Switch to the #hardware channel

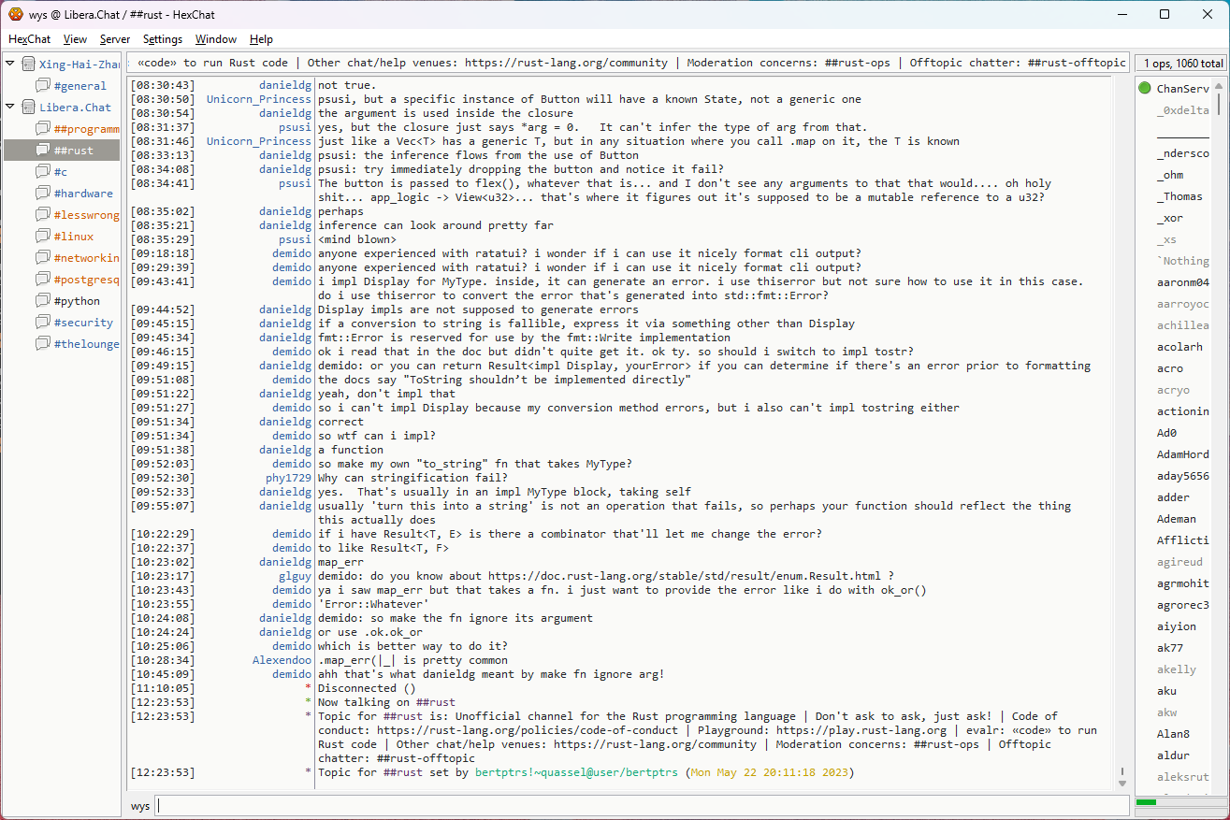(x=82, y=194)
